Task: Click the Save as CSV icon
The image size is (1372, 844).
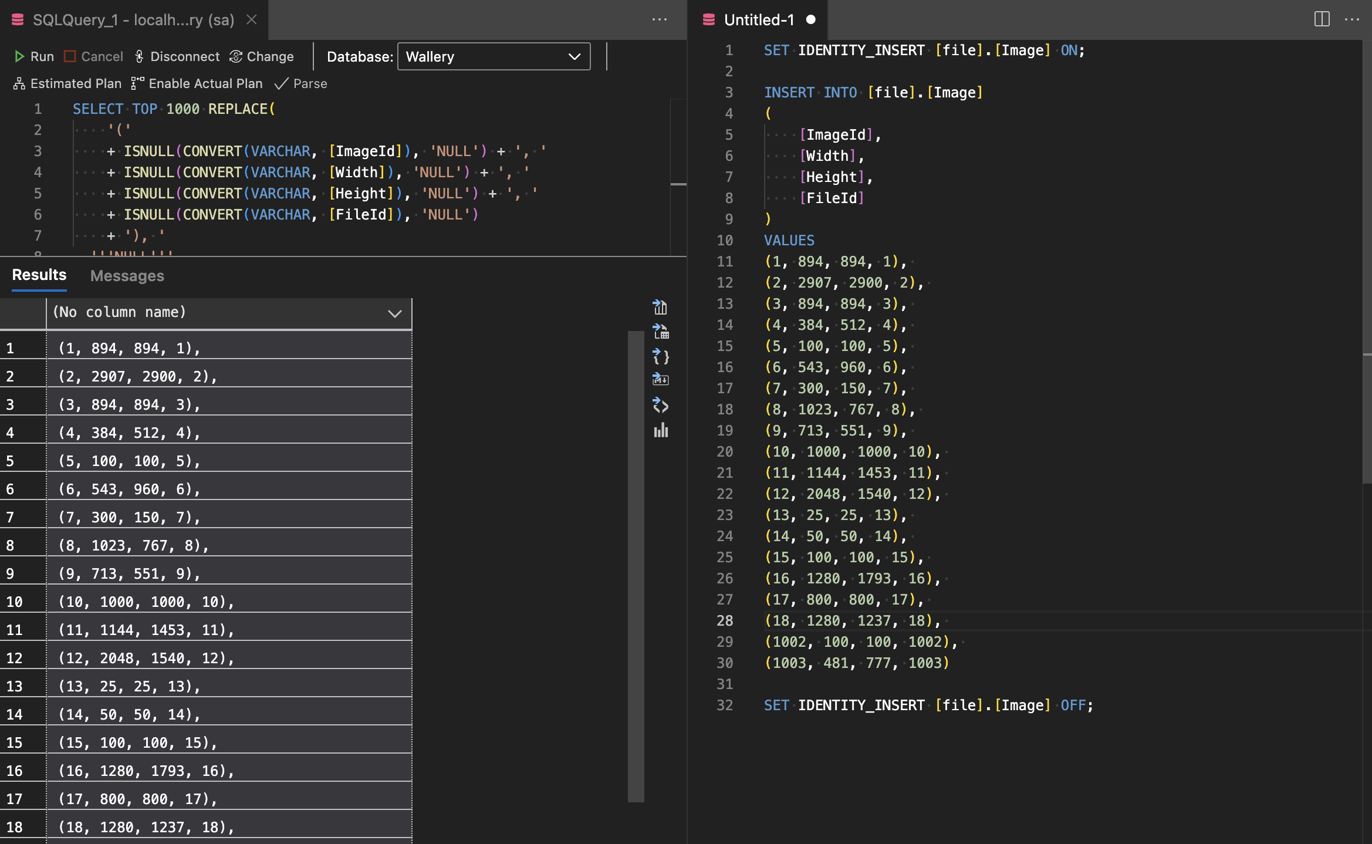Action: (x=661, y=307)
